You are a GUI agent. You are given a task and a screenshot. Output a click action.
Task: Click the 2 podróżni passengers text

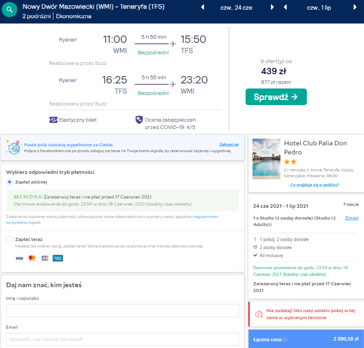tap(37, 16)
